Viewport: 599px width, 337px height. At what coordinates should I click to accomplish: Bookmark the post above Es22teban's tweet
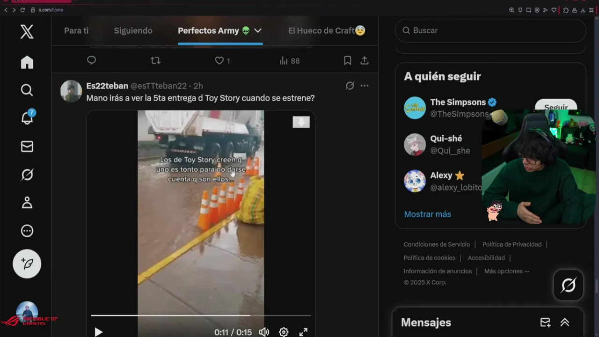coord(348,60)
